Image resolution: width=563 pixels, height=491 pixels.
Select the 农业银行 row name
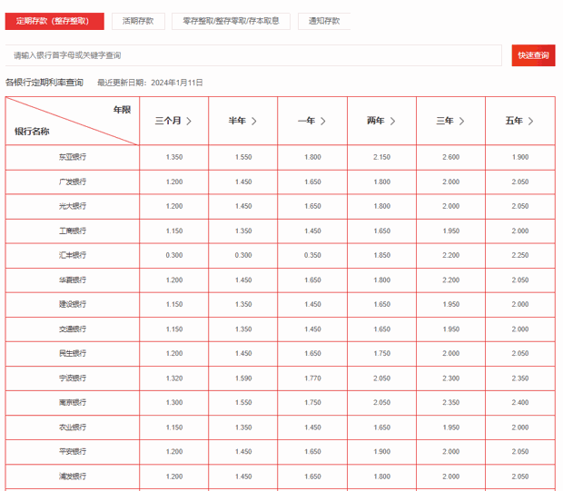click(x=73, y=427)
